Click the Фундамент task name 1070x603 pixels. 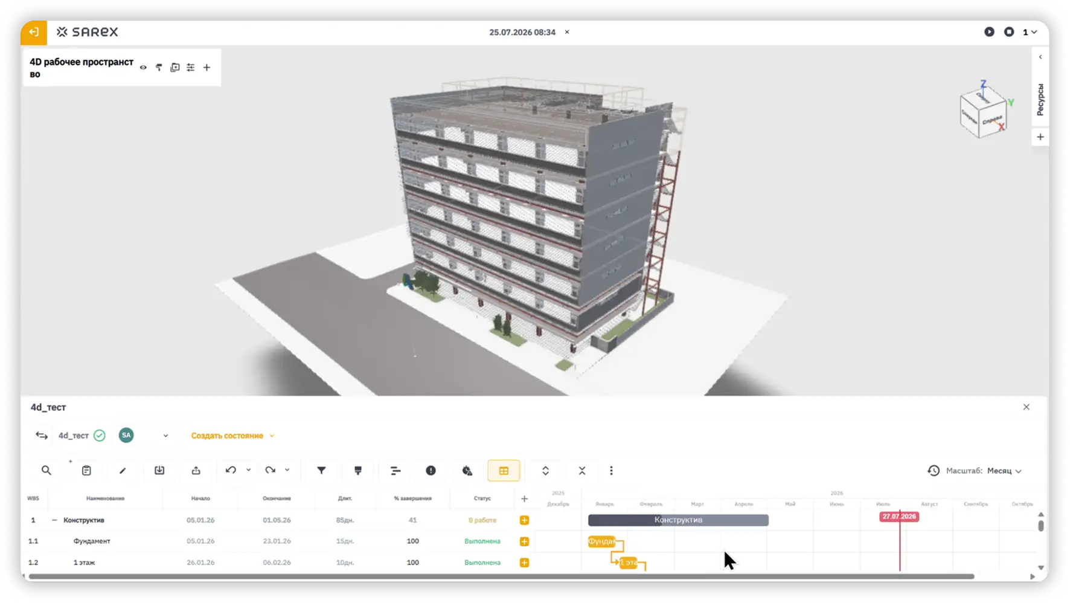92,541
